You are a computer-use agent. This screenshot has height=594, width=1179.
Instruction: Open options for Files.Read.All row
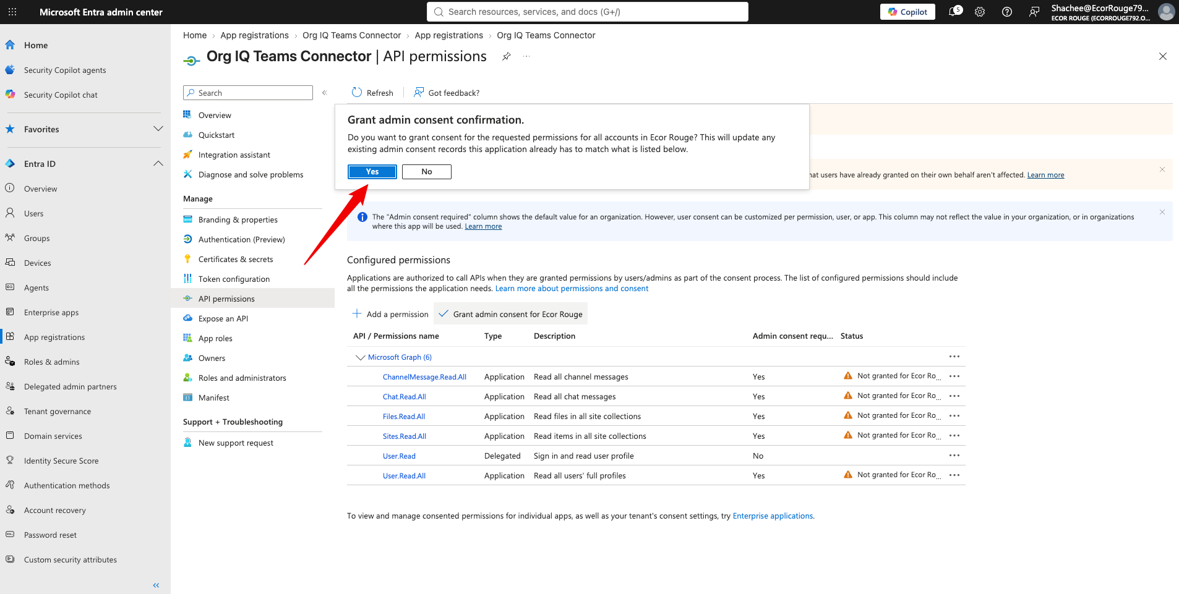point(954,416)
